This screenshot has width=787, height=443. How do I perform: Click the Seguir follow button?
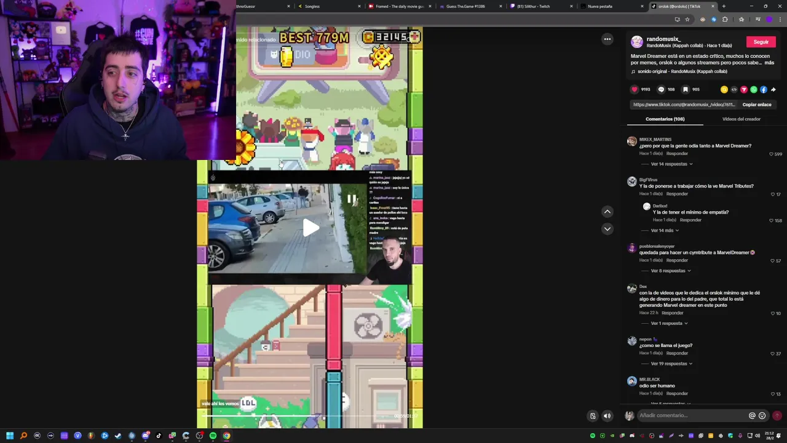pos(761,42)
